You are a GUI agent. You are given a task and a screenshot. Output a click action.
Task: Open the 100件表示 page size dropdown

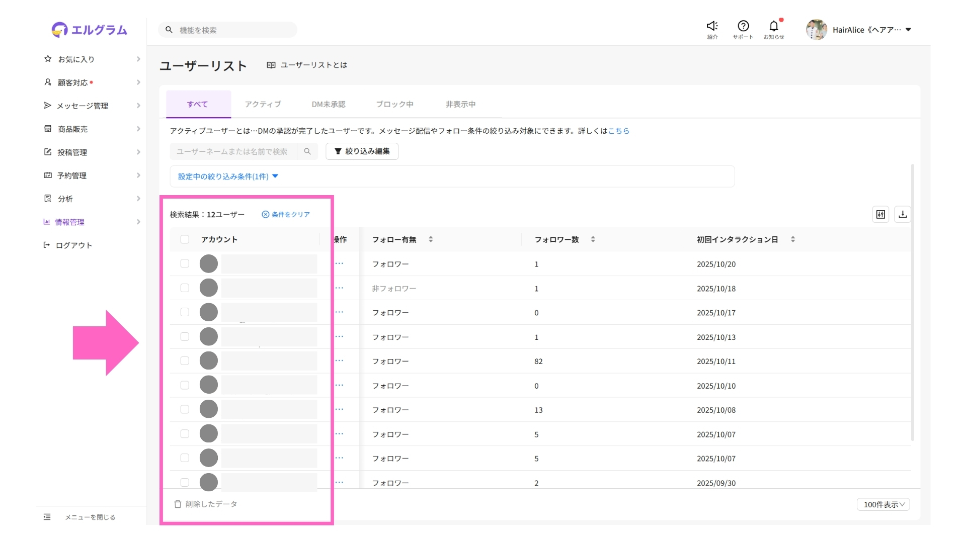click(x=883, y=504)
